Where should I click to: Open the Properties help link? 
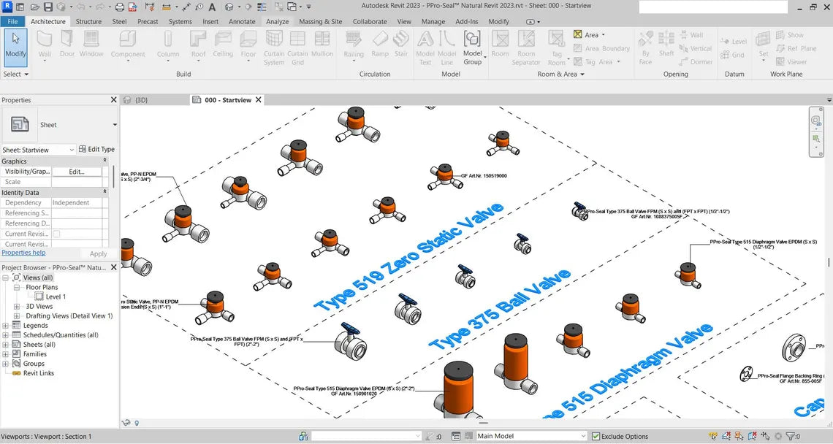point(23,253)
